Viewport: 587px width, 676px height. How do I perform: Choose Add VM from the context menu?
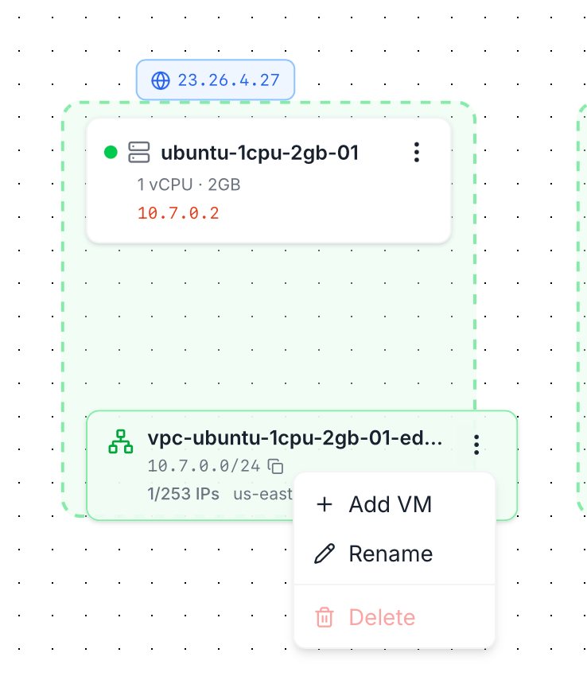(x=395, y=504)
